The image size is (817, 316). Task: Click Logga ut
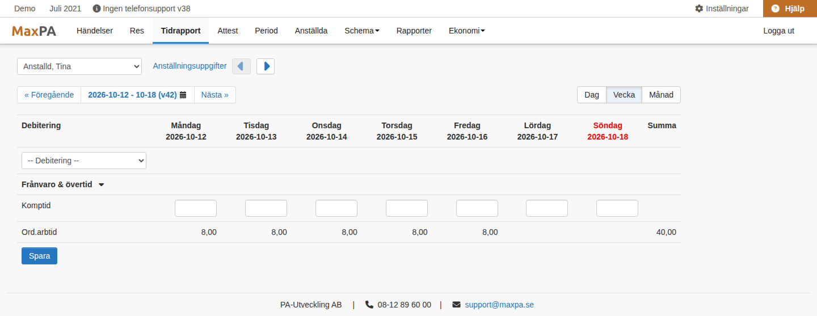[778, 31]
